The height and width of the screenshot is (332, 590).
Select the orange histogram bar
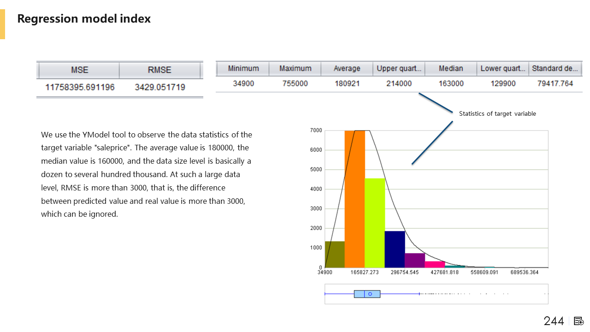[354, 198]
